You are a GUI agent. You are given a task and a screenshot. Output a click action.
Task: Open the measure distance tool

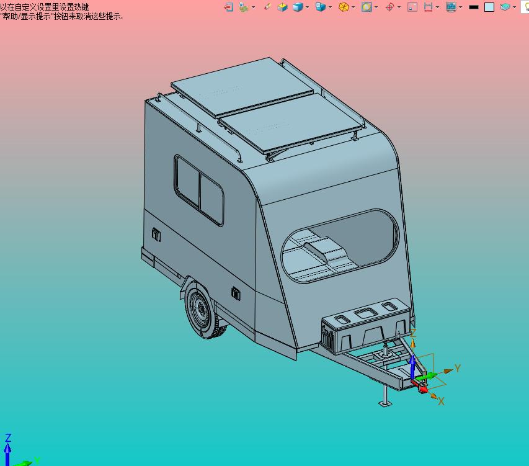428,7
